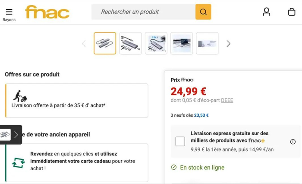Open the Rayons hamburger menu
This screenshot has width=302, height=184.
click(9, 13)
